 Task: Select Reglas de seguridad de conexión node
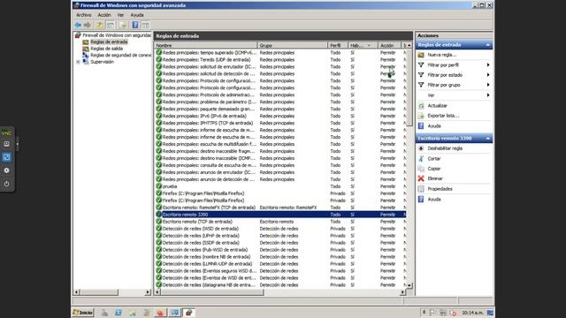coord(120,55)
